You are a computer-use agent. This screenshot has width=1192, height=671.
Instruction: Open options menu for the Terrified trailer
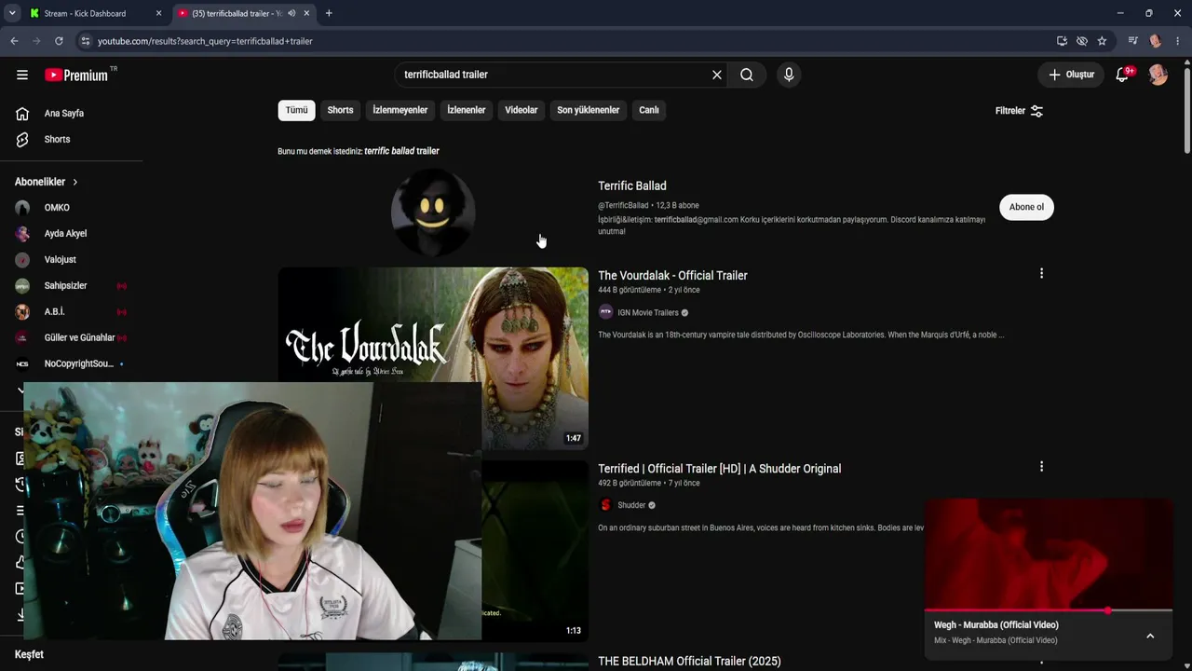(x=1041, y=466)
